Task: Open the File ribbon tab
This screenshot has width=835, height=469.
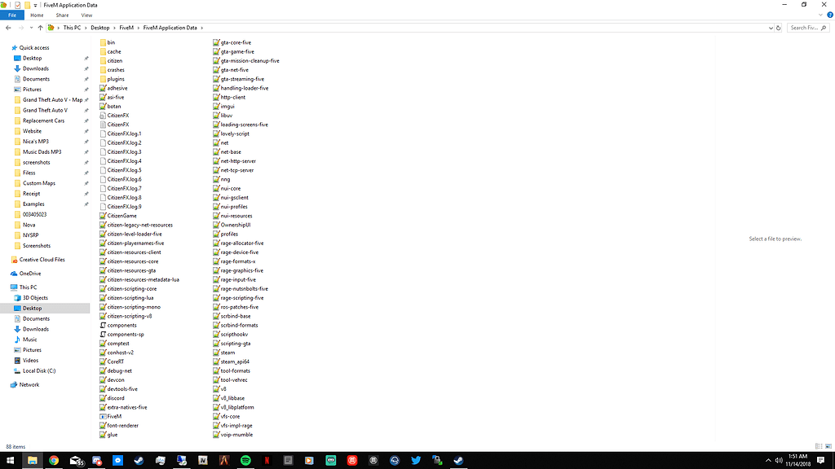Action: click(11, 15)
